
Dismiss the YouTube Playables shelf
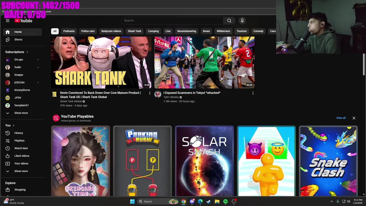pos(354,118)
